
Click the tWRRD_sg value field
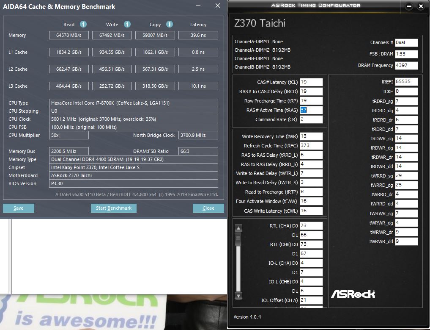click(x=406, y=176)
